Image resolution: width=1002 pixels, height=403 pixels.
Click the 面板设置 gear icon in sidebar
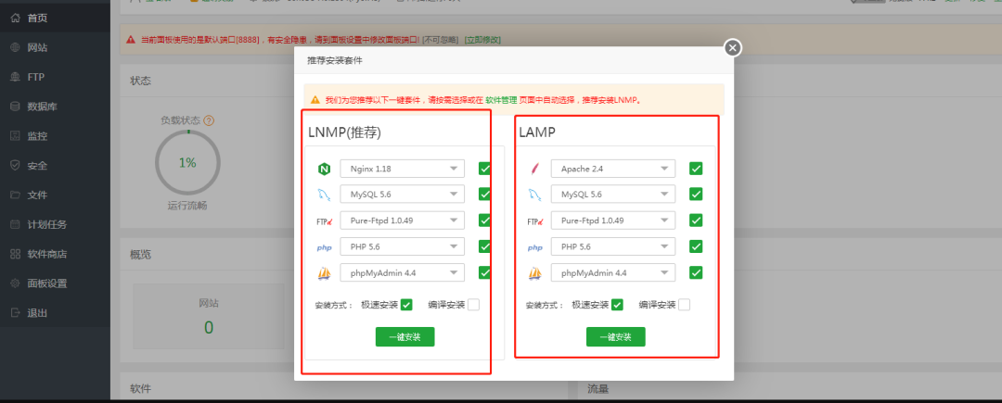(x=16, y=283)
